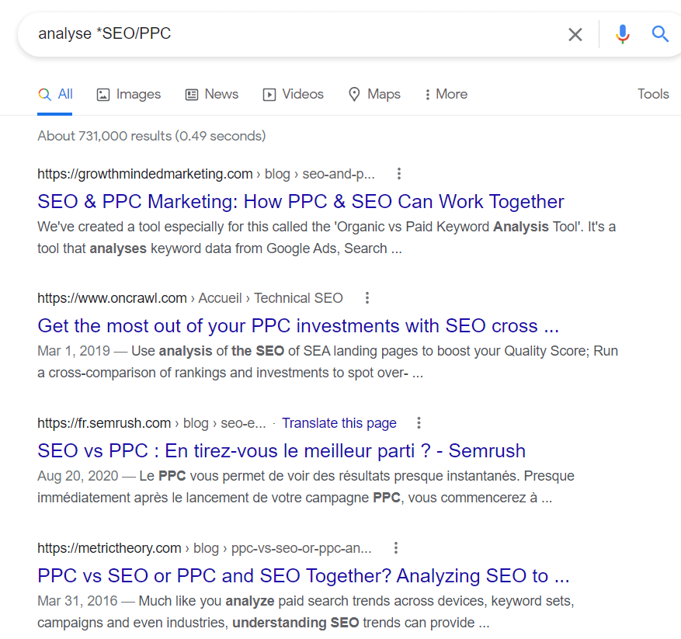The image size is (681, 639).
Task: Switch to the Images tab
Action: click(x=128, y=95)
